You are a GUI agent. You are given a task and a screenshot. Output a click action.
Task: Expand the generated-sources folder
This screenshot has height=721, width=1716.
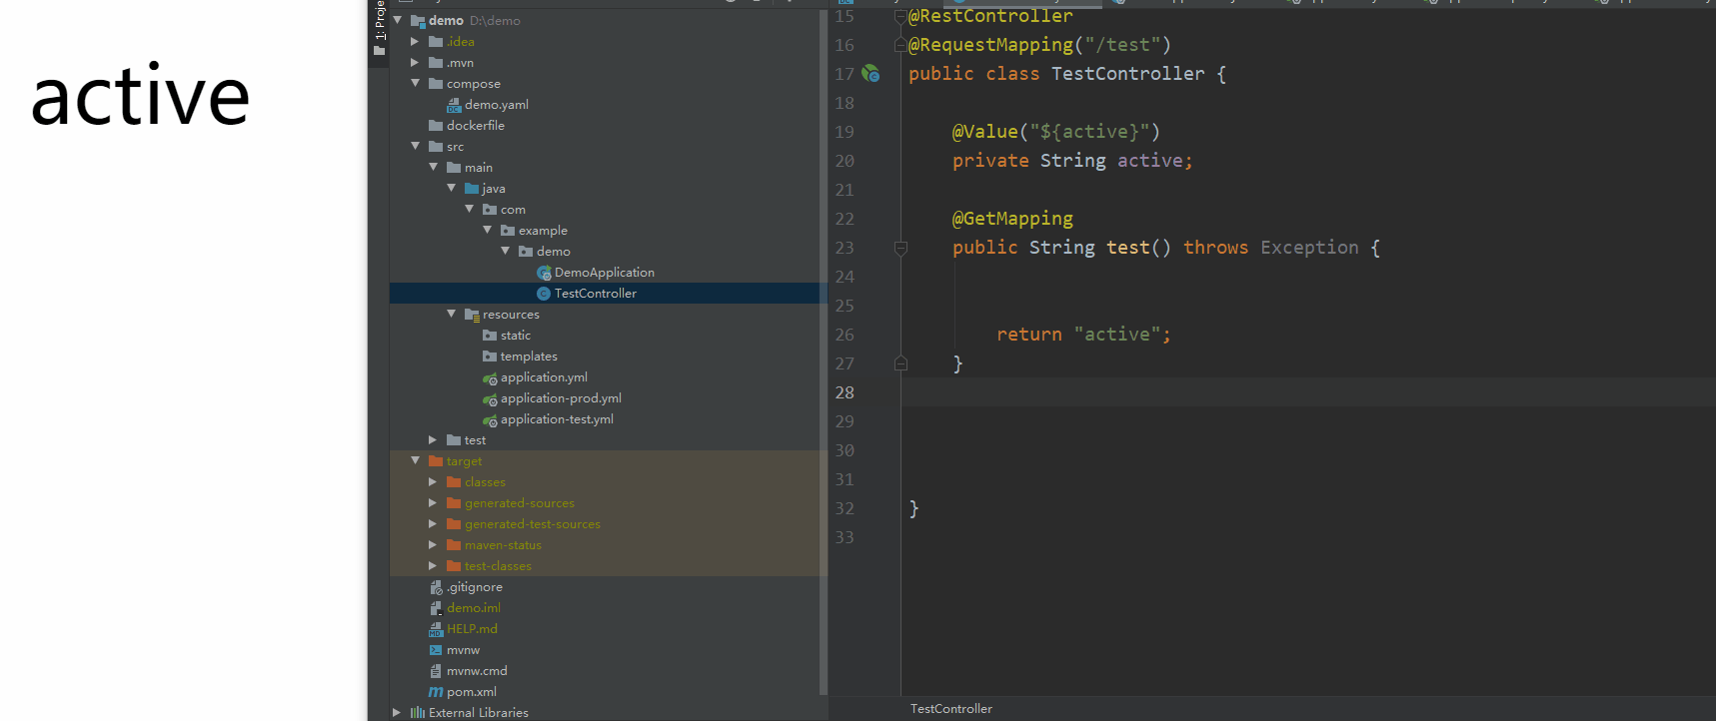coord(433,503)
